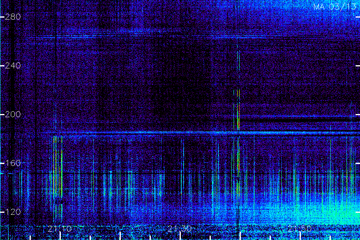Image resolution: width=360 pixels, height=240 pixels.
Task: Click the MA 03/13 date label
Action: [335, 7]
